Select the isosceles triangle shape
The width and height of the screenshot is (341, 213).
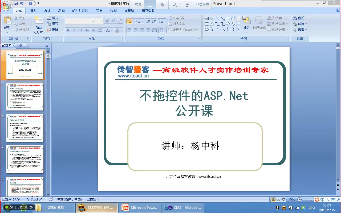pos(212,24)
